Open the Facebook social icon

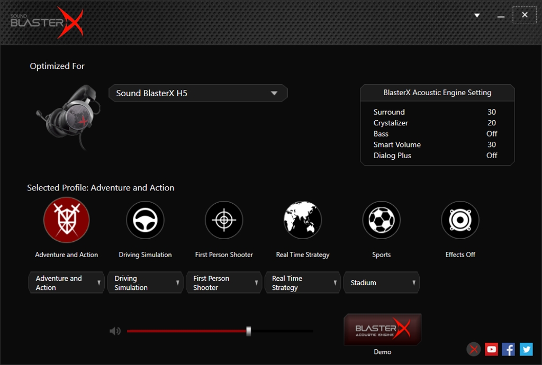pyautogui.click(x=508, y=349)
